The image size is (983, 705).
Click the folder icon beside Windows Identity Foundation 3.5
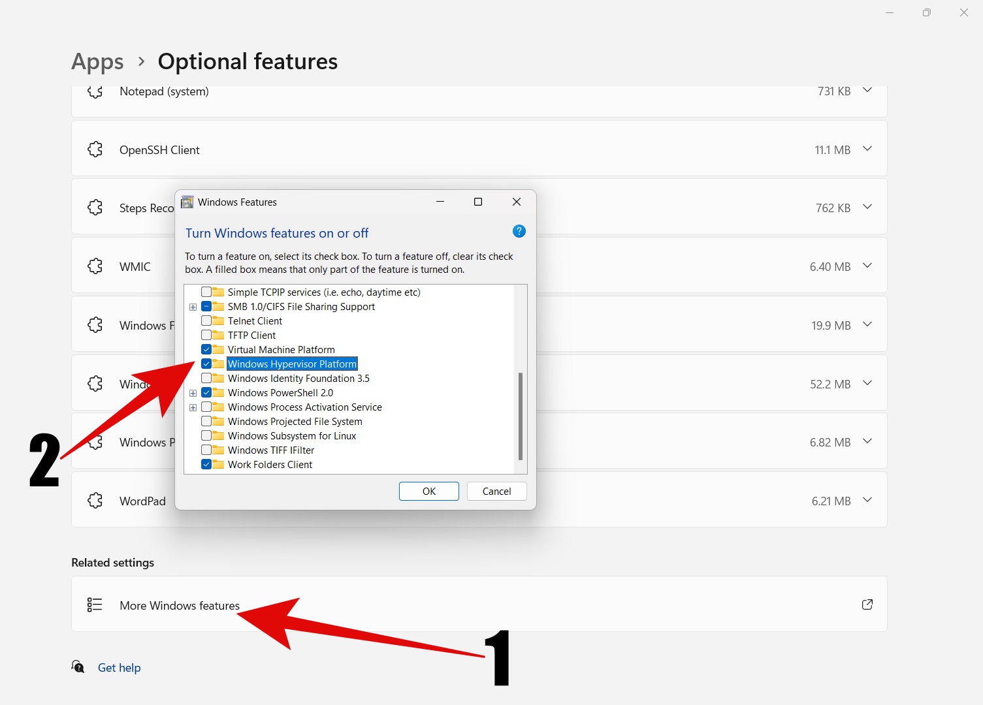218,378
